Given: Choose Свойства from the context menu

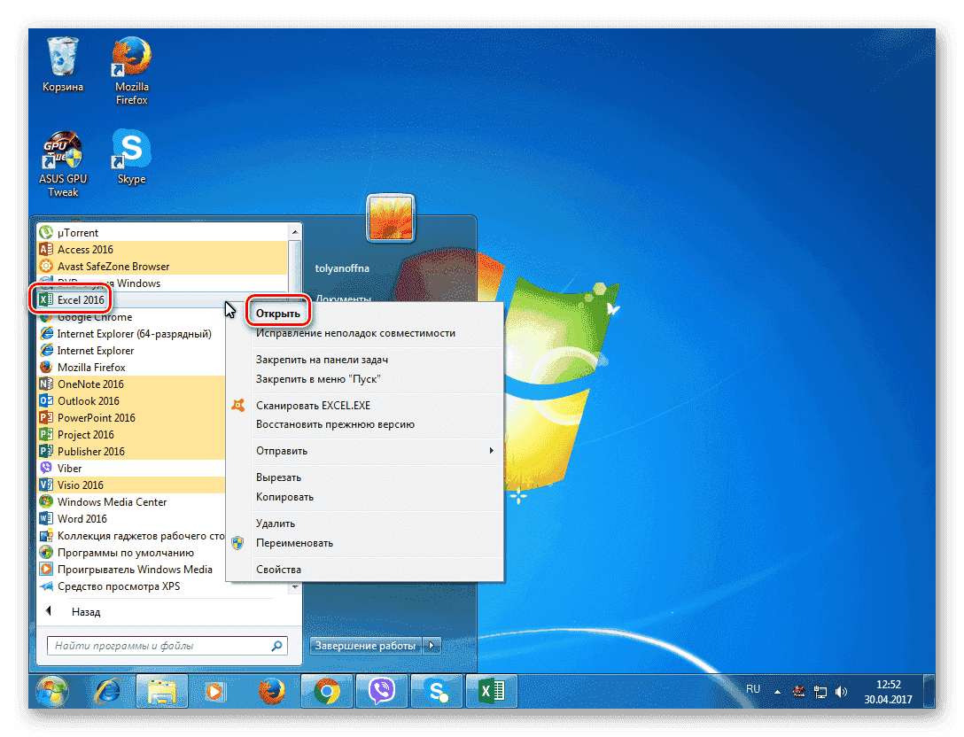Looking at the screenshot, I should click(x=278, y=570).
